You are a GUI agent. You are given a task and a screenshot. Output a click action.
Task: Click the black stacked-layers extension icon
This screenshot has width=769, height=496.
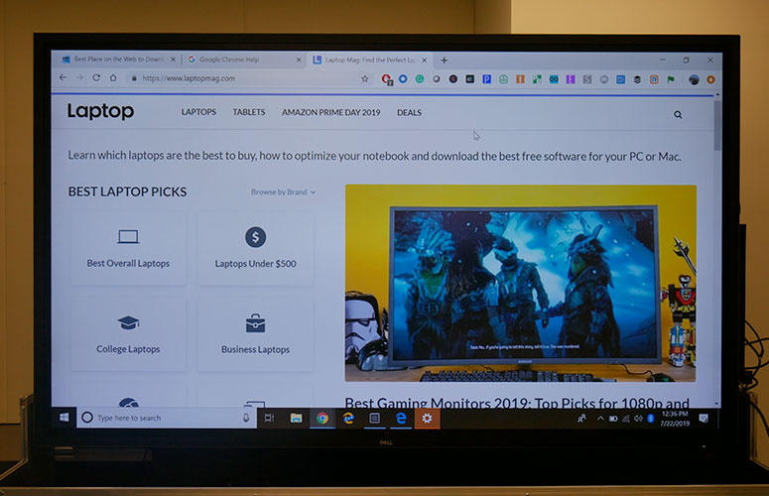[637, 79]
